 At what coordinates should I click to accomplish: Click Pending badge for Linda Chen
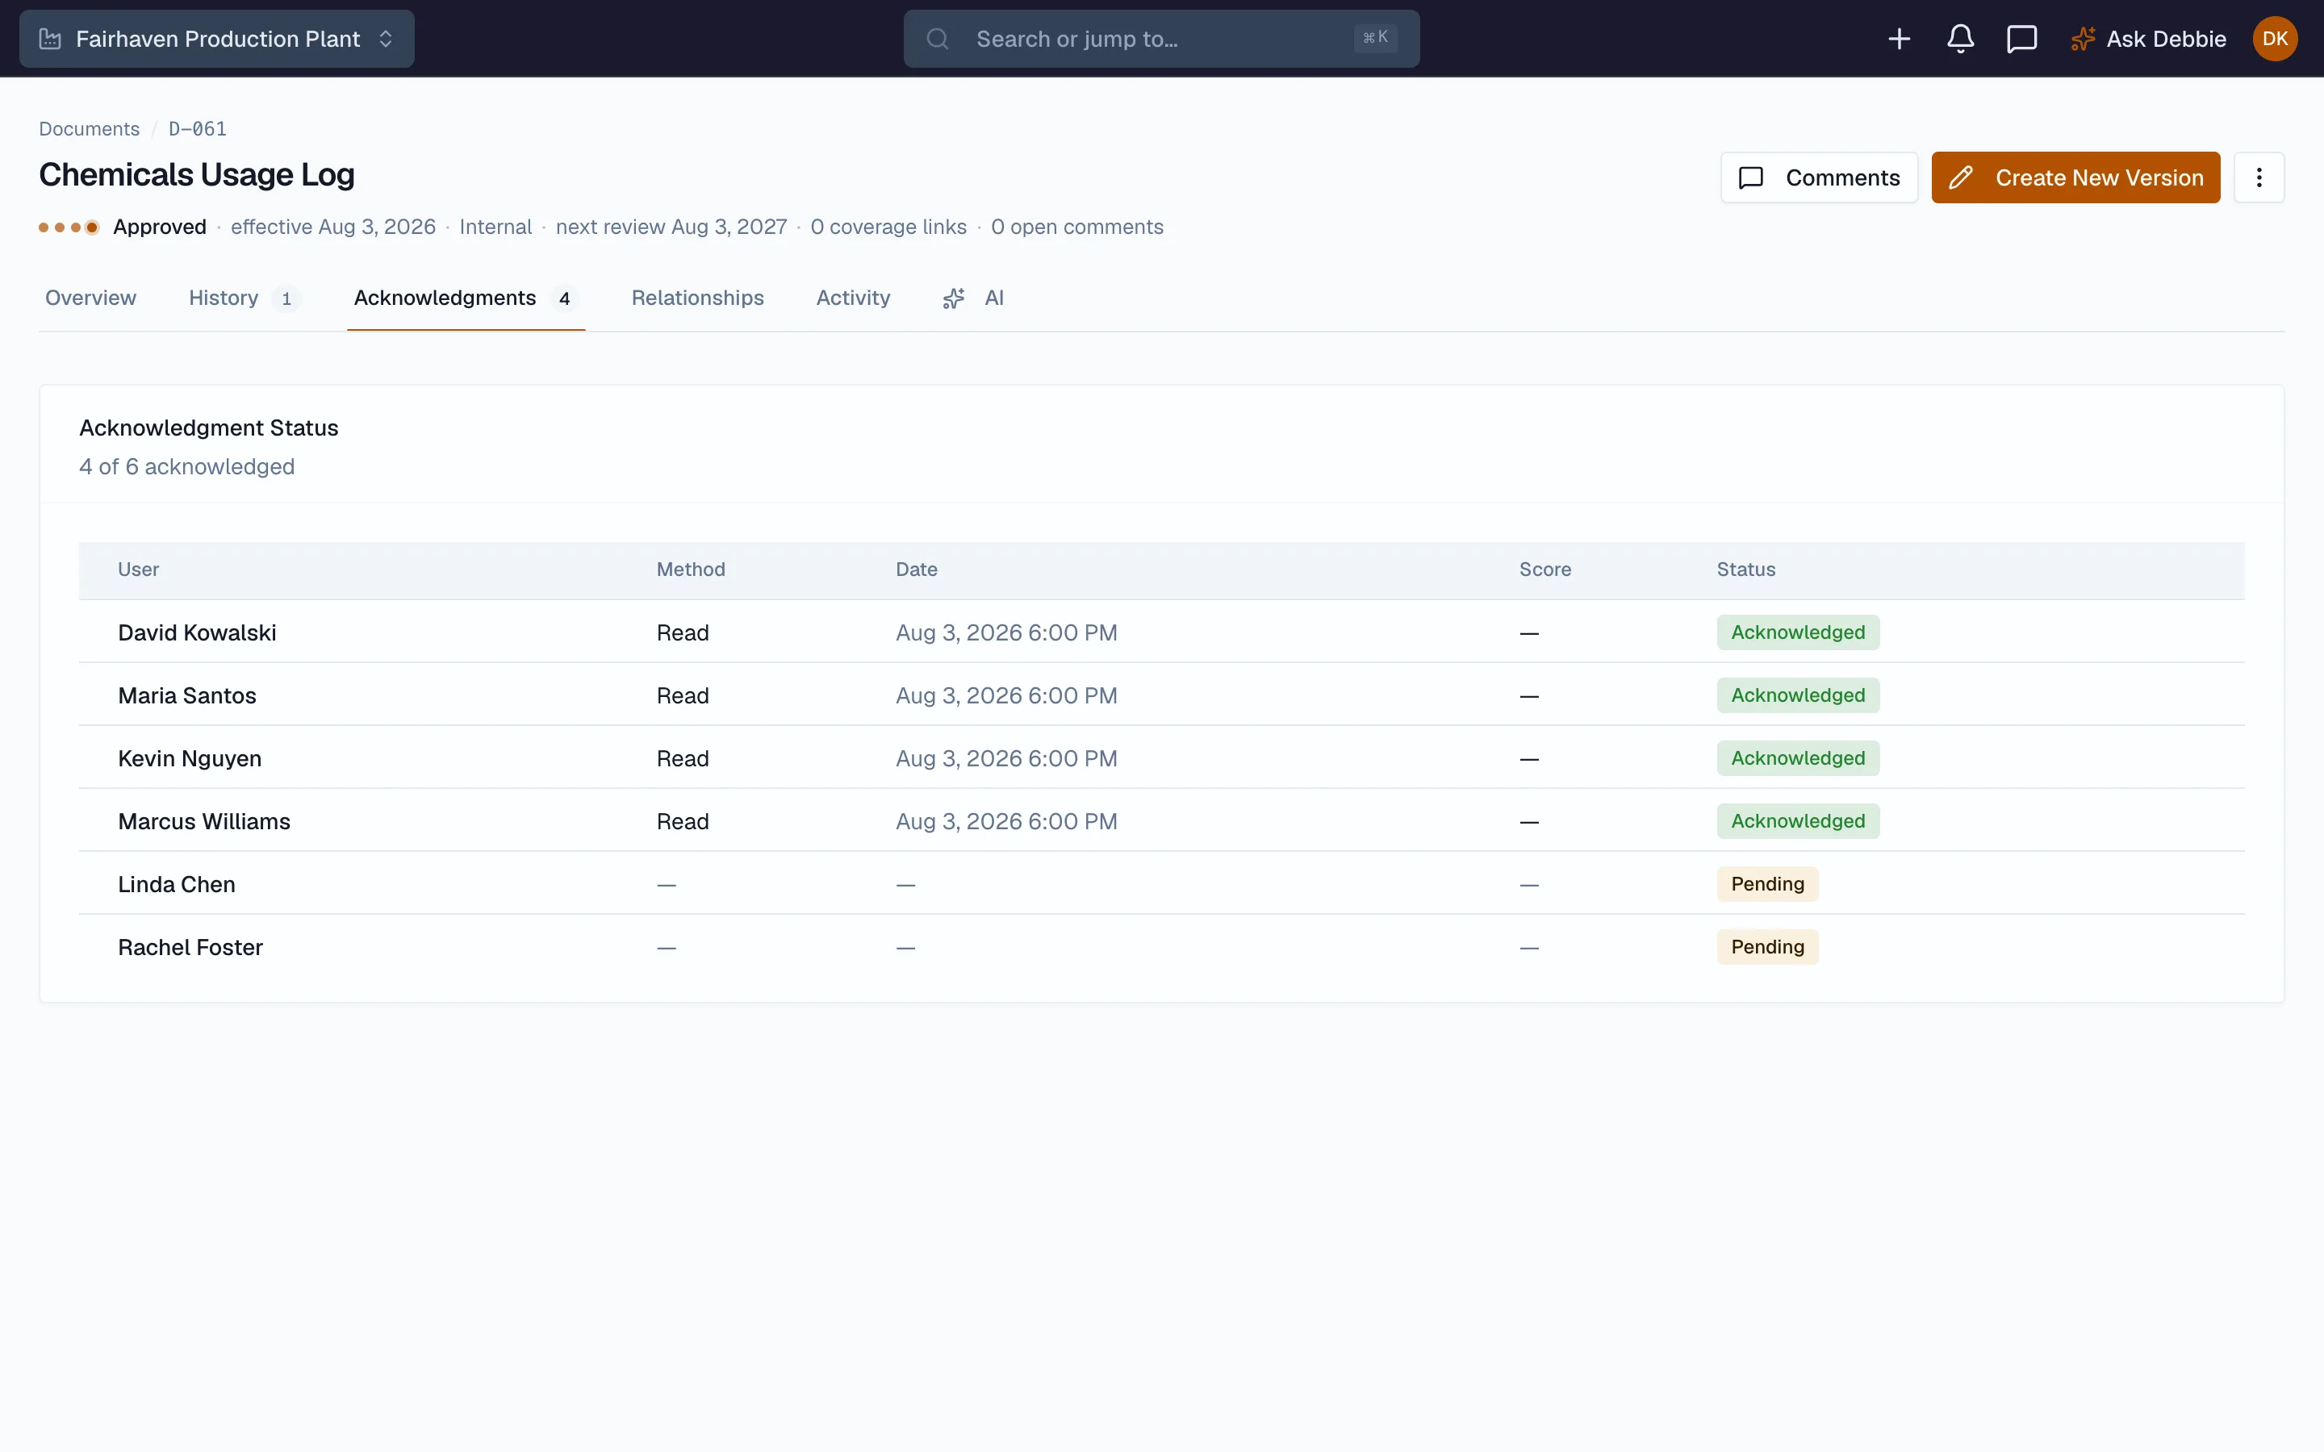[x=1767, y=884]
